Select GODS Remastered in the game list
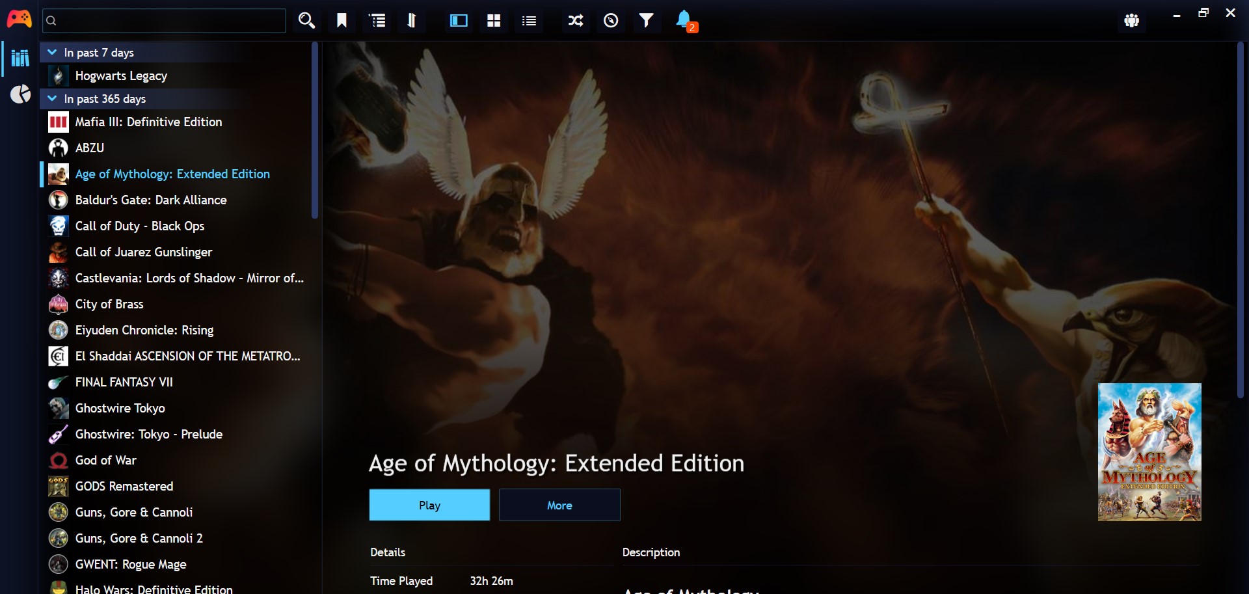 coord(176,486)
